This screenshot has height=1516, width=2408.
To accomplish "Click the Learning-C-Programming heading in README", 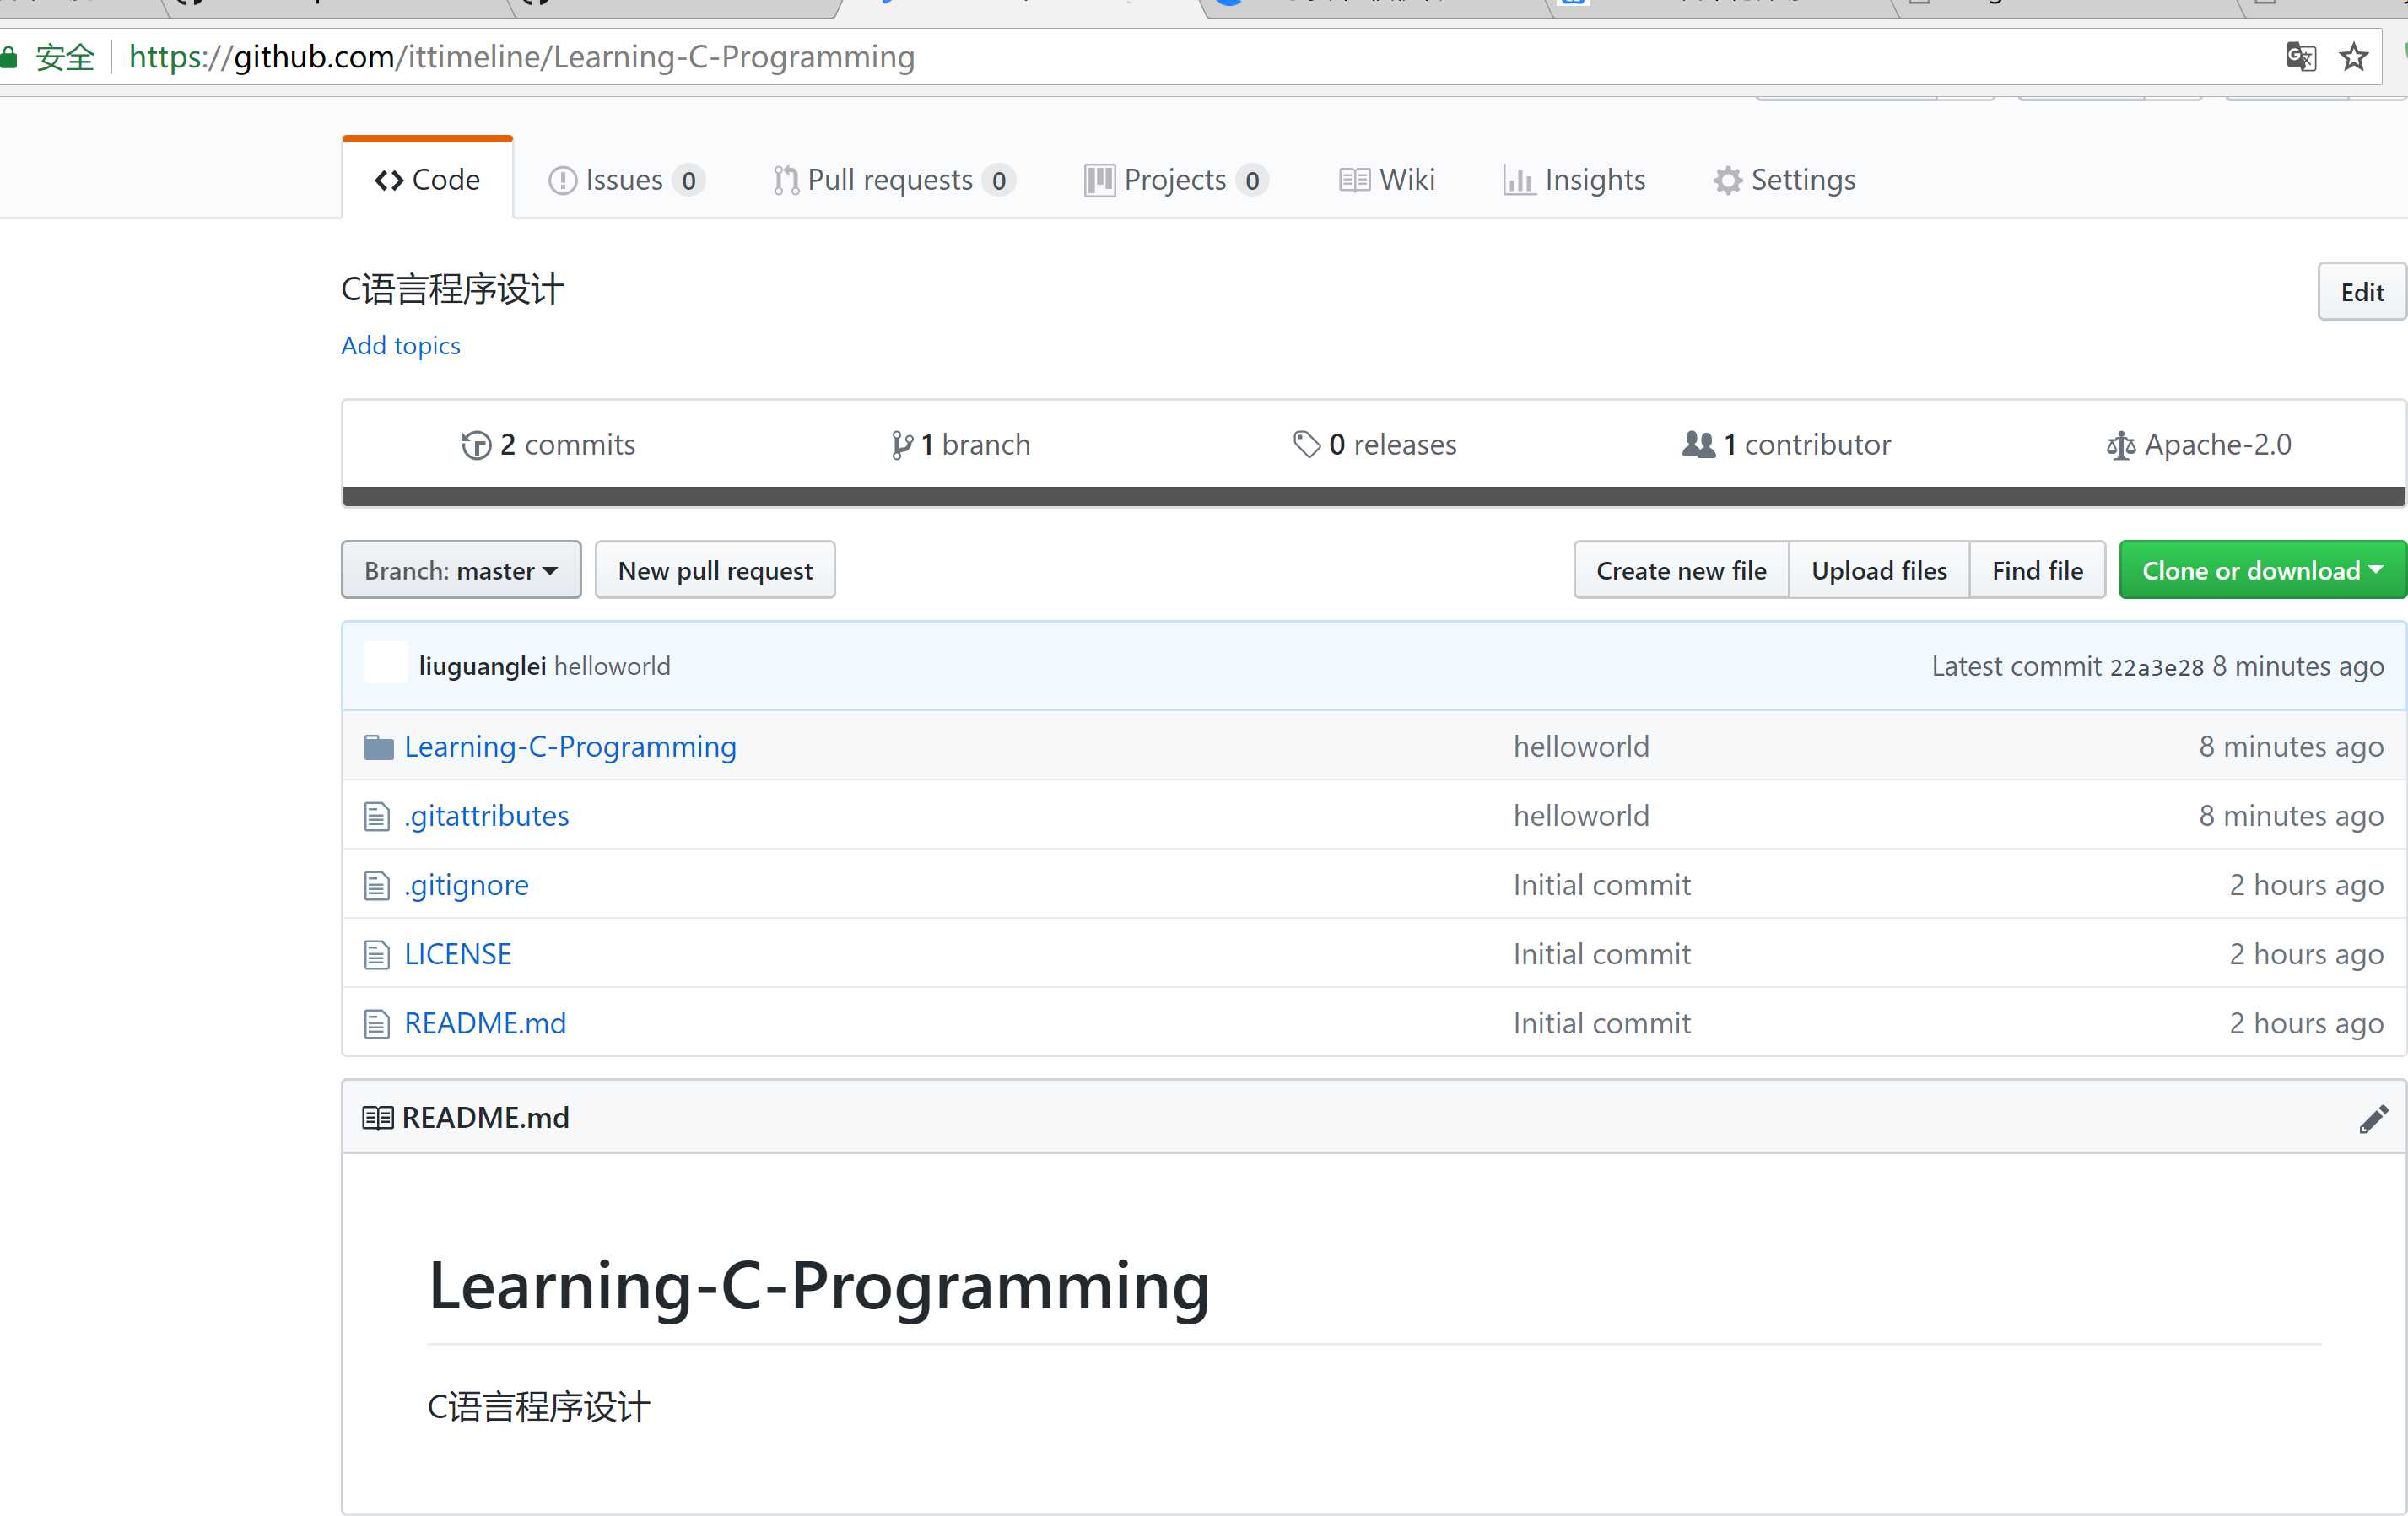I will pos(819,1286).
